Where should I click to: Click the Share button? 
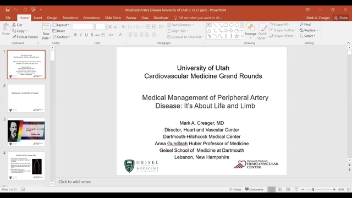pos(341,18)
